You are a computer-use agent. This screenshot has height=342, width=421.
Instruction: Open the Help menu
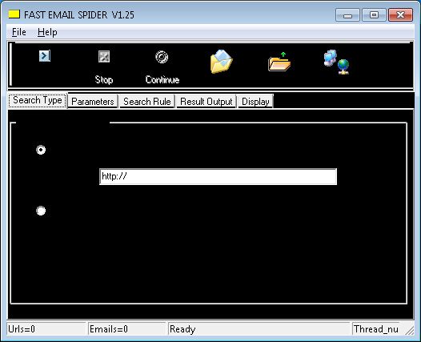[47, 32]
